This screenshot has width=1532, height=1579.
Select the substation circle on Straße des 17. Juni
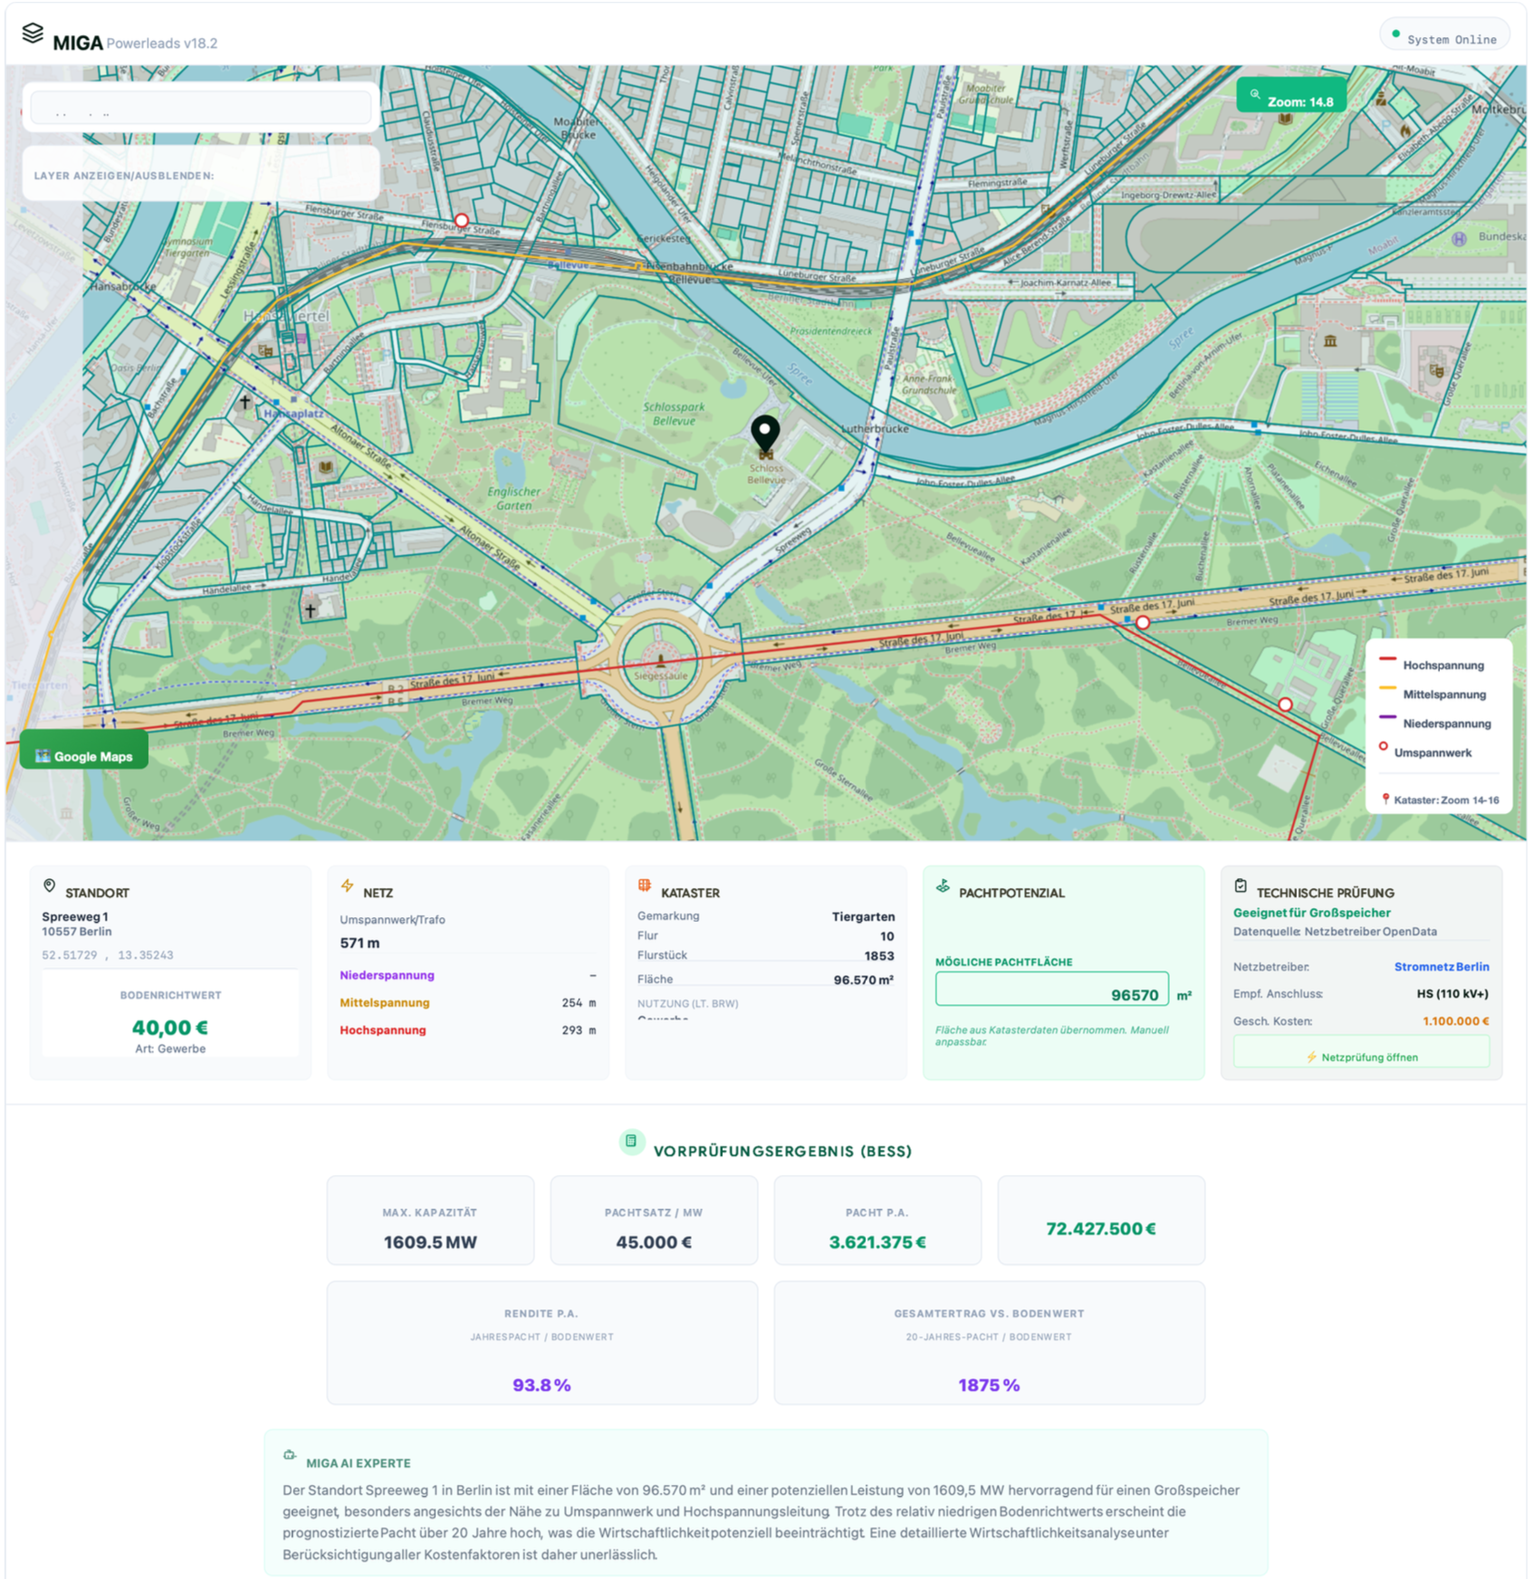pyautogui.click(x=1144, y=623)
